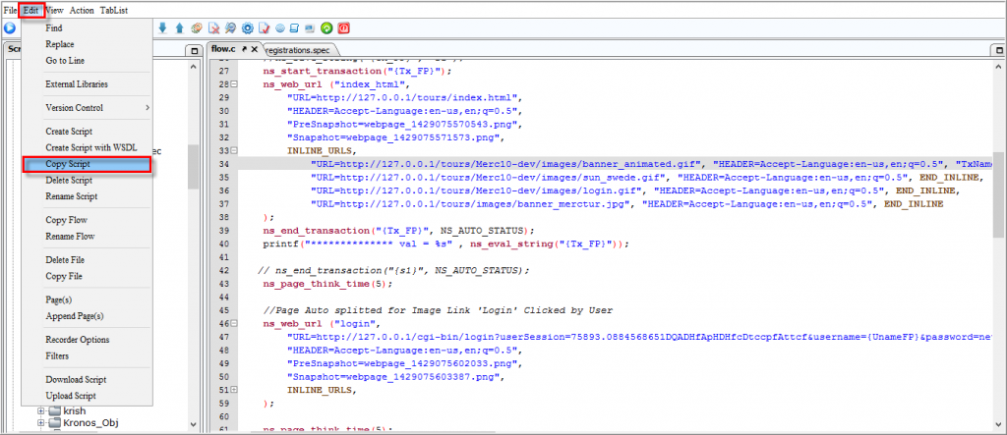
Task: Open the View menu
Action: click(54, 10)
